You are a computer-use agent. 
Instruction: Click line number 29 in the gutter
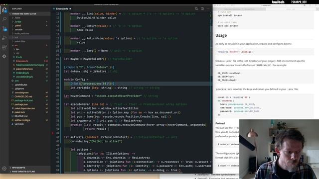58,84
